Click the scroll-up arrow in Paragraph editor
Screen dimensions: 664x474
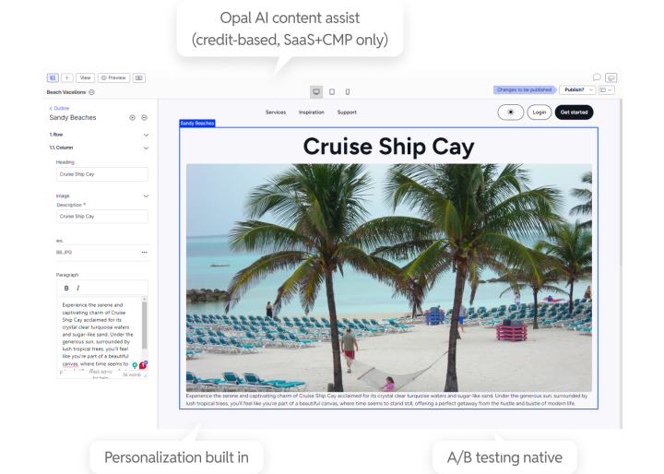tap(145, 299)
